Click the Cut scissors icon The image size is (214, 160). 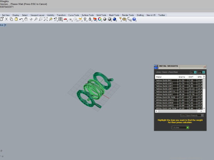click(x=6, y=19)
